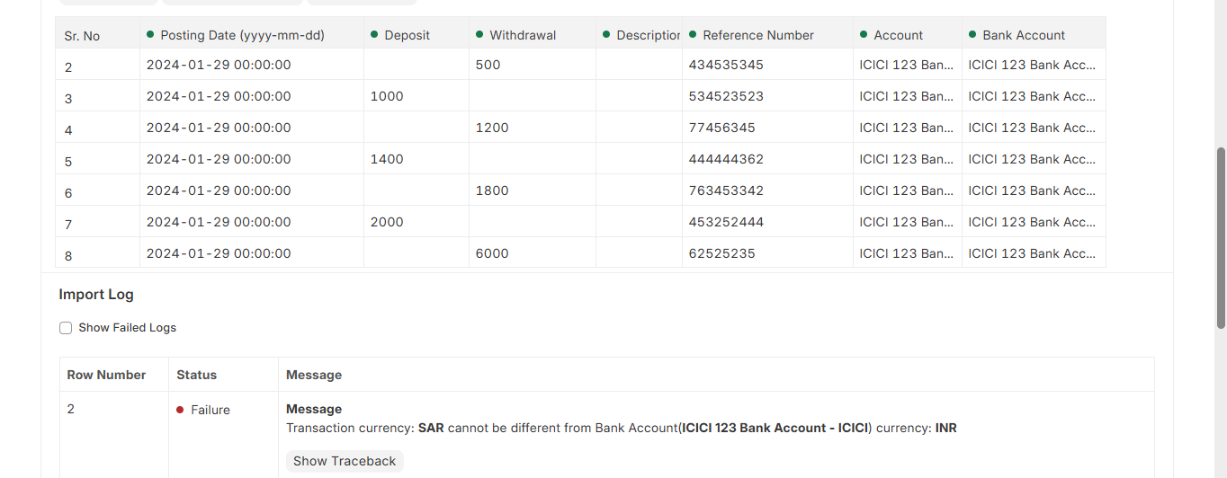The width and height of the screenshot is (1227, 478).
Task: Click the green indicator dot beside Deposit
Action: (x=374, y=34)
